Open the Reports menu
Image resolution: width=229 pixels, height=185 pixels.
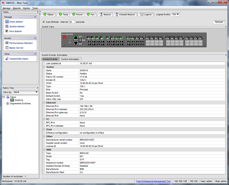click(x=17, y=8)
